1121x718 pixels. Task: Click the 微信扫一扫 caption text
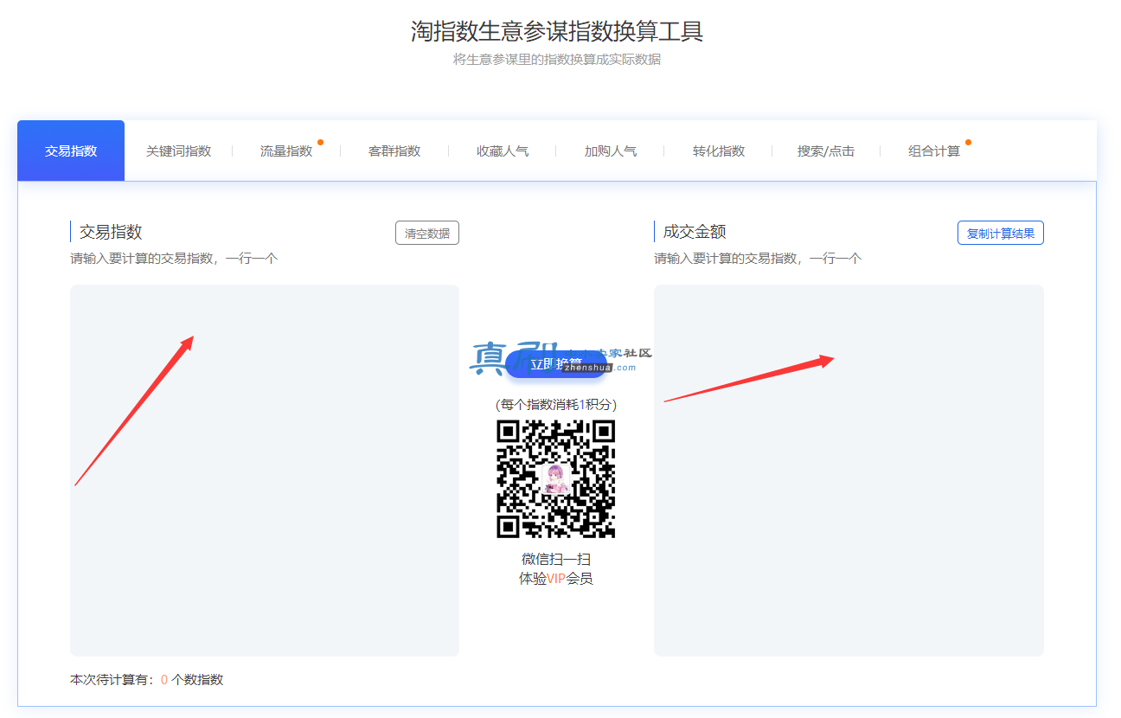556,559
